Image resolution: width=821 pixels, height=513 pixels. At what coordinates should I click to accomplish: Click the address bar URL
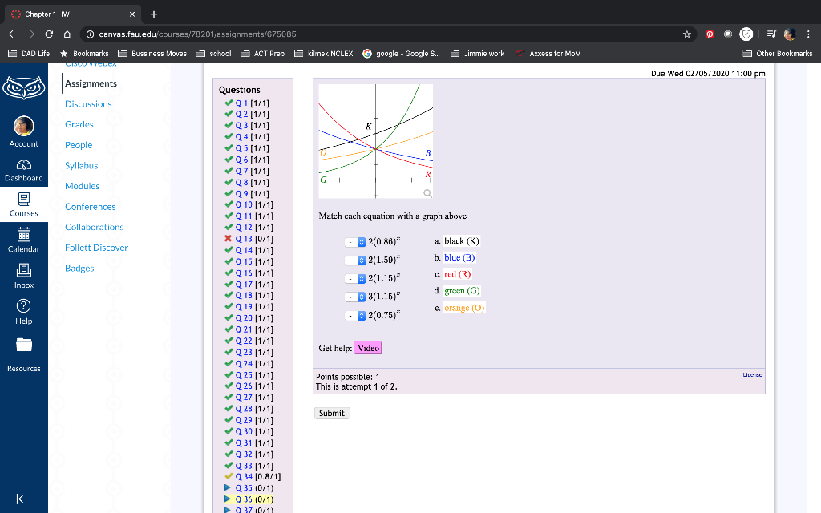tap(197, 34)
